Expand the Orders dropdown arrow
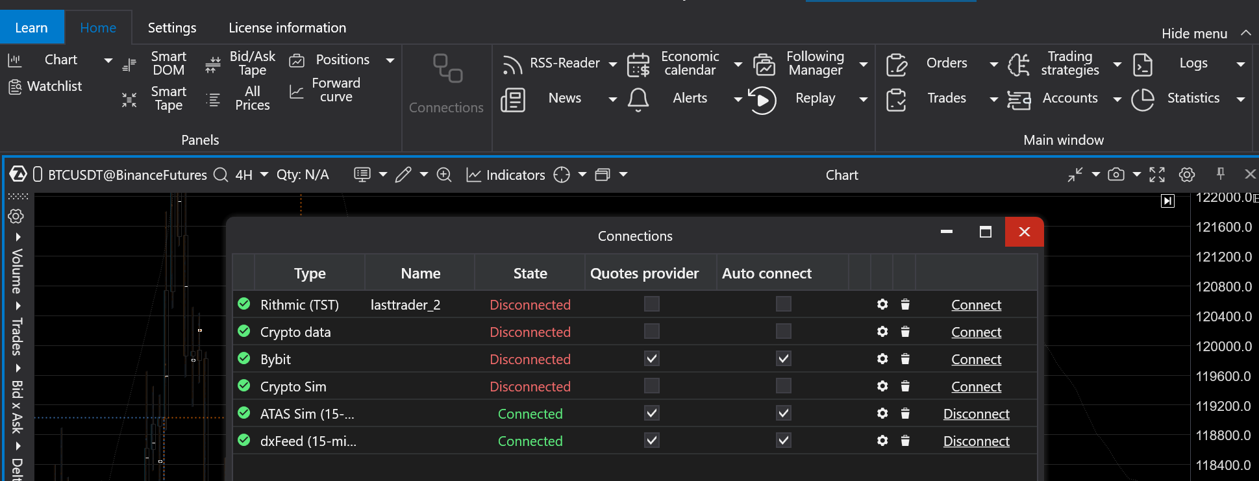Screen dimensions: 1259x481 (993, 64)
